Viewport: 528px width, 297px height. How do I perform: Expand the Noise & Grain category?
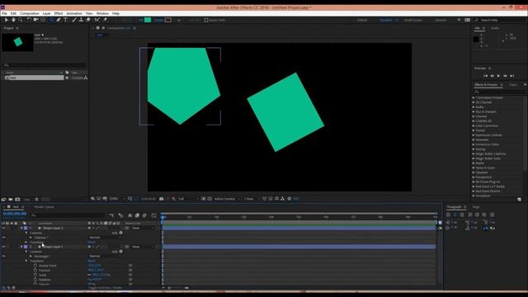coord(474,167)
